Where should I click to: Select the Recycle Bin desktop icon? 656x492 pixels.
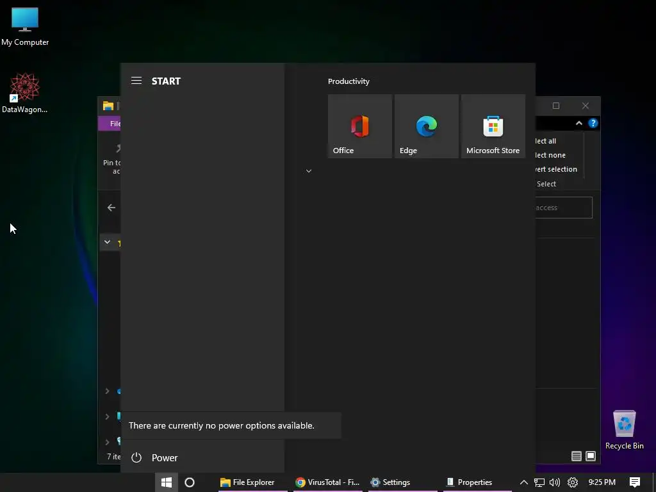pos(624,430)
